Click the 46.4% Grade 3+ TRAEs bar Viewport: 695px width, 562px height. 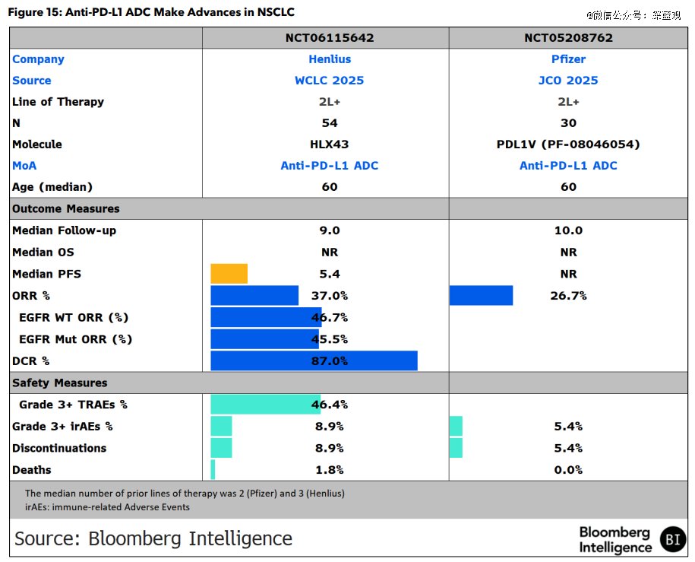[x=266, y=404]
